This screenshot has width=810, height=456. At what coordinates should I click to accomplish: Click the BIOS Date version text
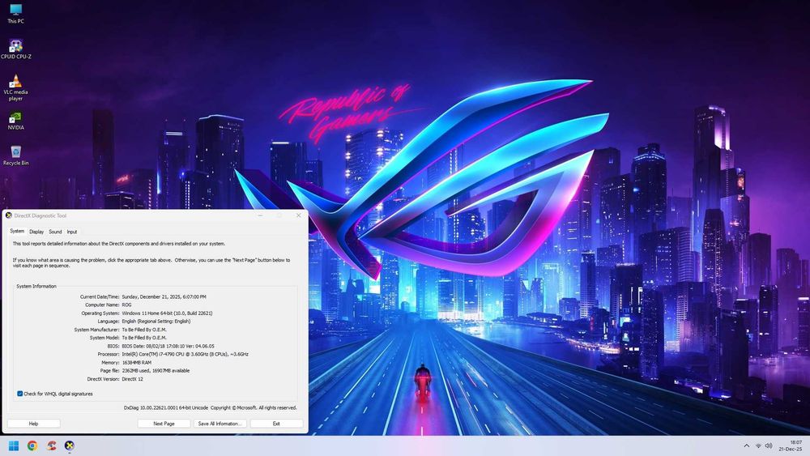[168, 347]
